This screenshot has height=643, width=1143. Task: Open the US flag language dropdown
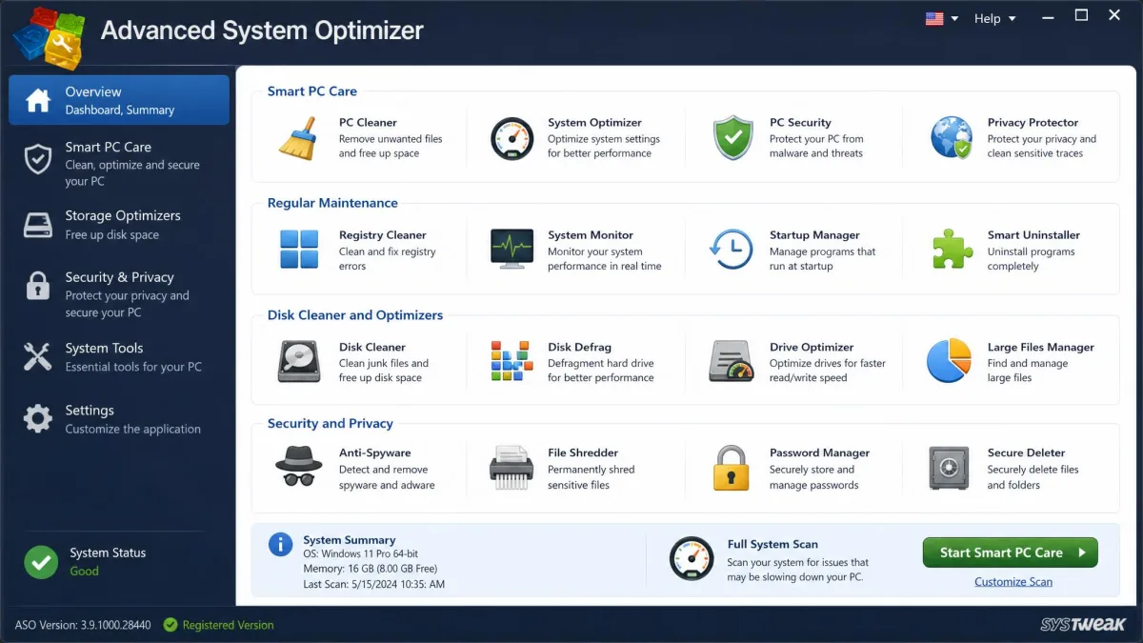(941, 18)
